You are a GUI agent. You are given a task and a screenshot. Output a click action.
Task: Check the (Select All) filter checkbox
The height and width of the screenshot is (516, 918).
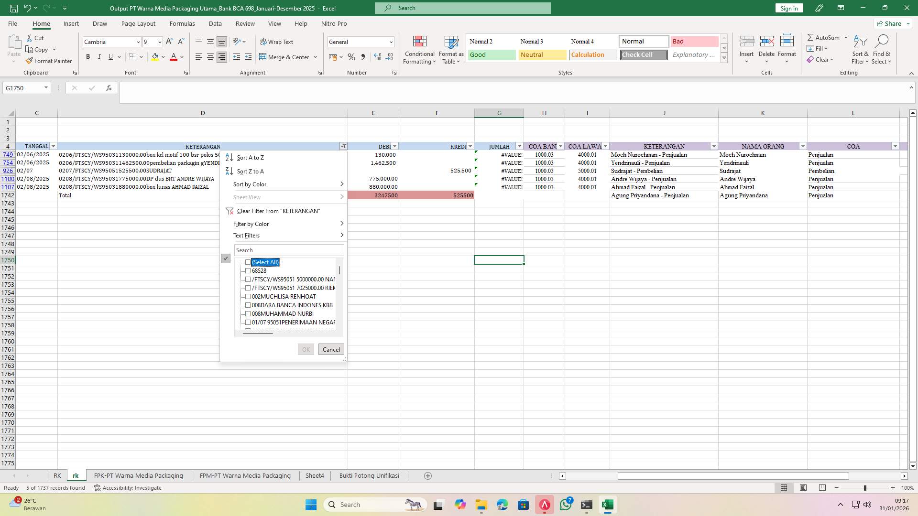[248, 262]
